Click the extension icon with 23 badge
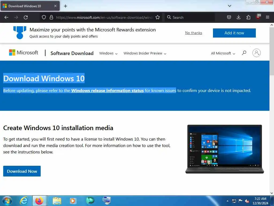Image resolution: width=274 pixels, height=206 pixels. click(258, 17)
